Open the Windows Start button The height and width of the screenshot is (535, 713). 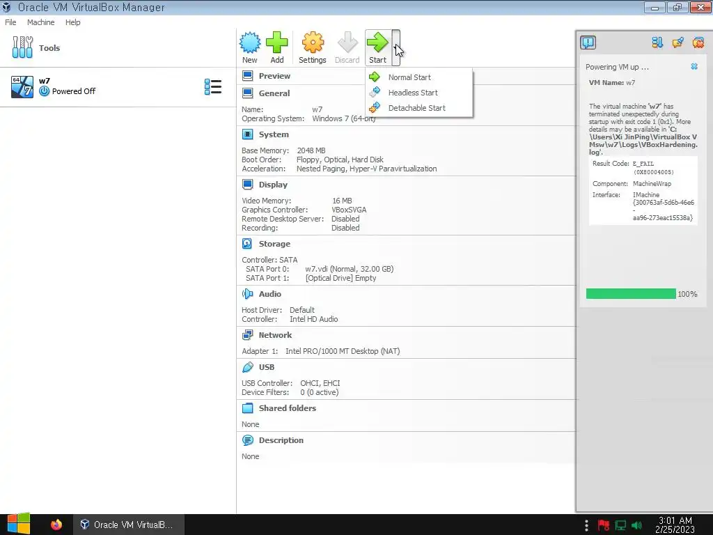click(19, 524)
